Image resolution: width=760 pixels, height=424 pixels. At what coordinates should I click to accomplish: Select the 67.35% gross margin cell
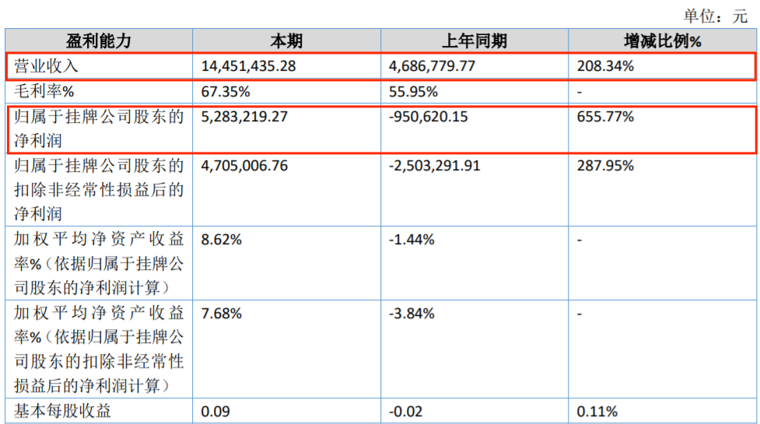pos(226,92)
